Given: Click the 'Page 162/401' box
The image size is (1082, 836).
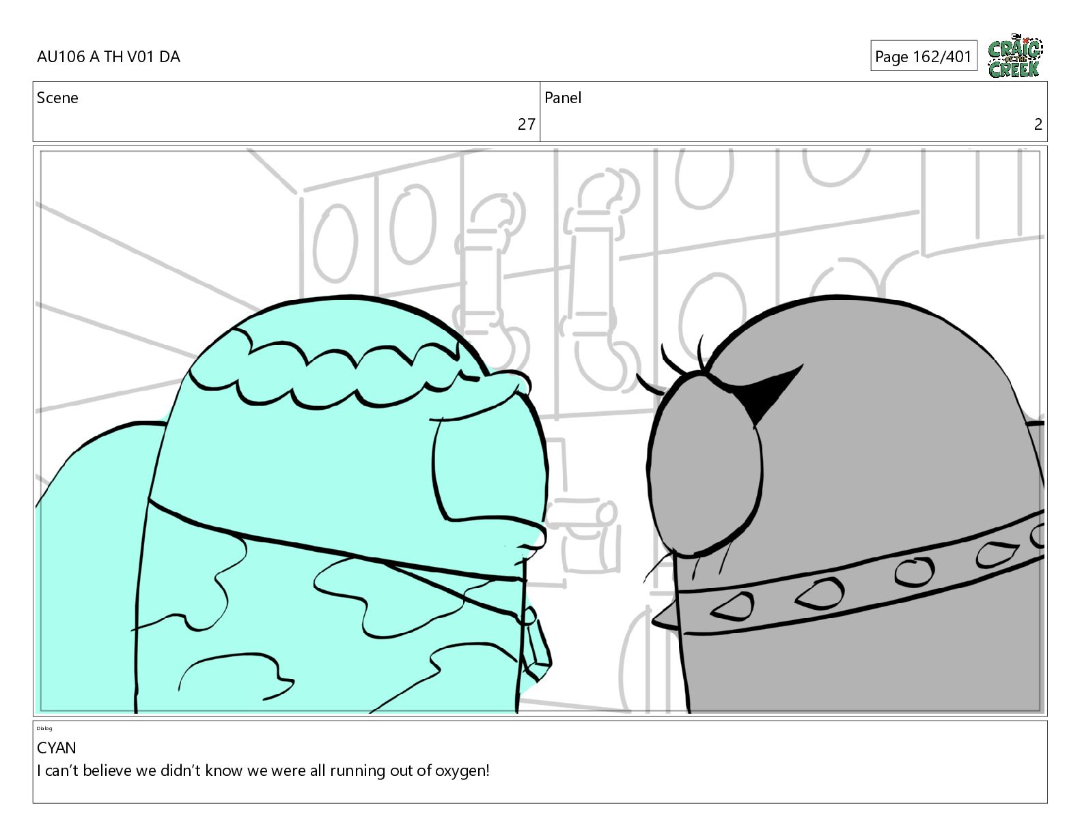Looking at the screenshot, I should click(924, 57).
